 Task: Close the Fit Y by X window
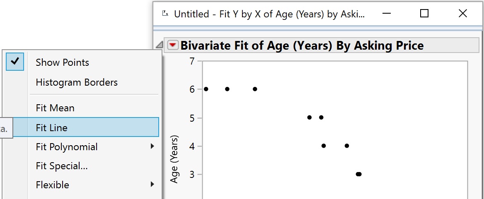(463, 13)
